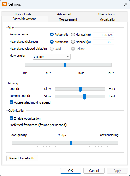This screenshot has height=176, width=130.
Task: Click the moving Speed slider handle
Action: tap(80, 89)
